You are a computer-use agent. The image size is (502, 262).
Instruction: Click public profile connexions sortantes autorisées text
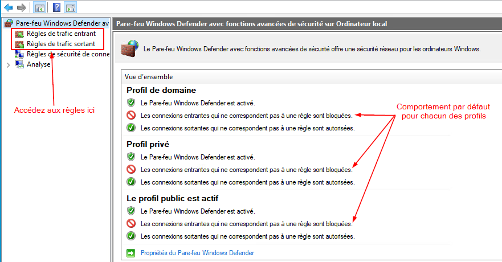pos(248,237)
